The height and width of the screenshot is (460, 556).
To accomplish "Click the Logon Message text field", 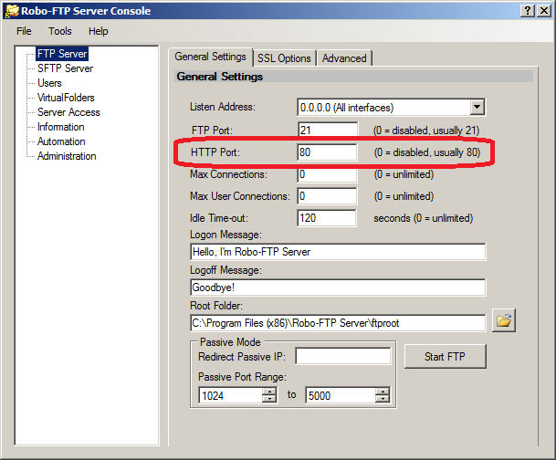I will click(338, 252).
